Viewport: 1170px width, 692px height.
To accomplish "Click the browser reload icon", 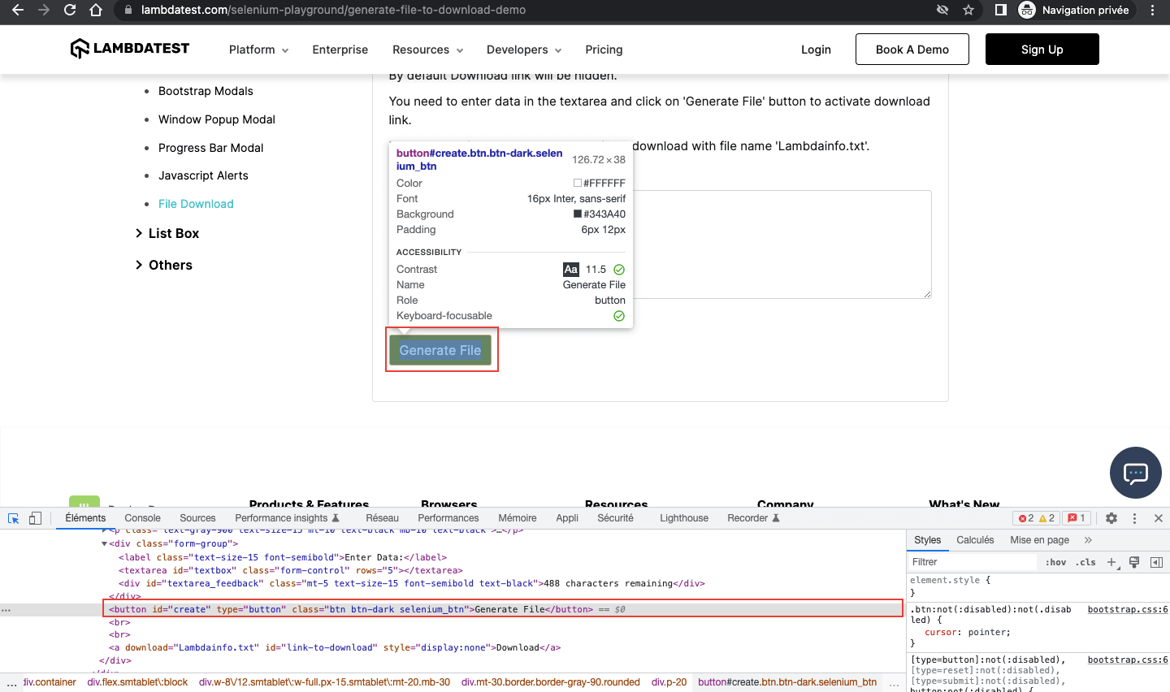I will [x=70, y=11].
